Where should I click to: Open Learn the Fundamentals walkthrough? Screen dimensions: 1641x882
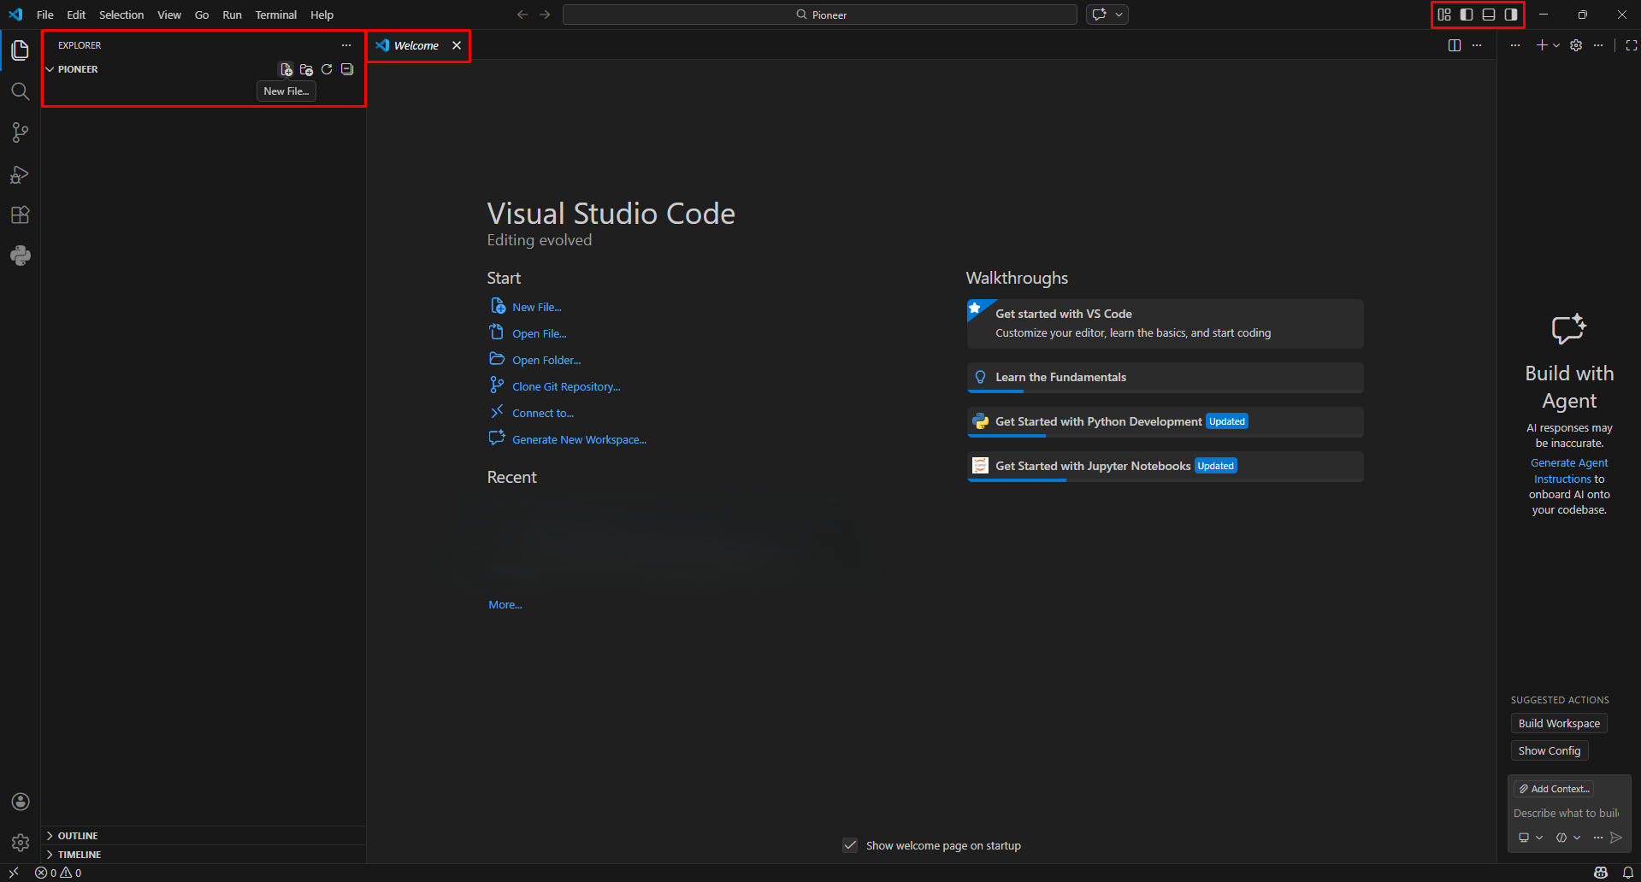1165,377
